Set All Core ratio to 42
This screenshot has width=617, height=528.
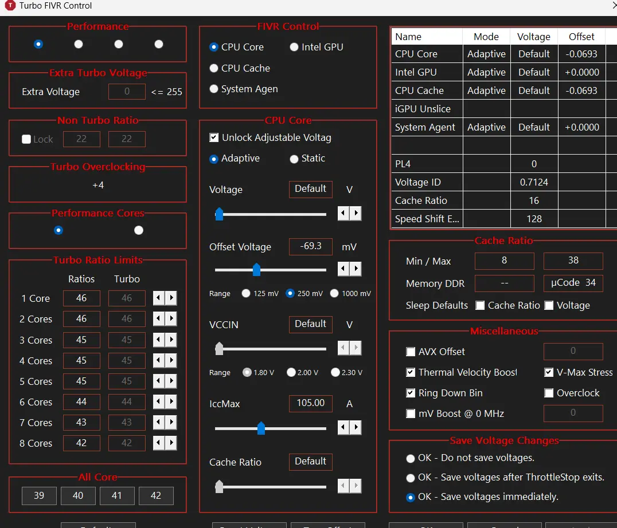156,496
